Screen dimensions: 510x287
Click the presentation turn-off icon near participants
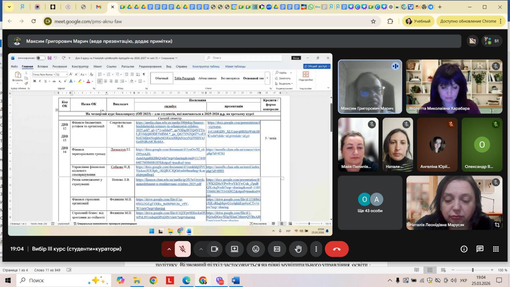pyautogui.click(x=473, y=41)
